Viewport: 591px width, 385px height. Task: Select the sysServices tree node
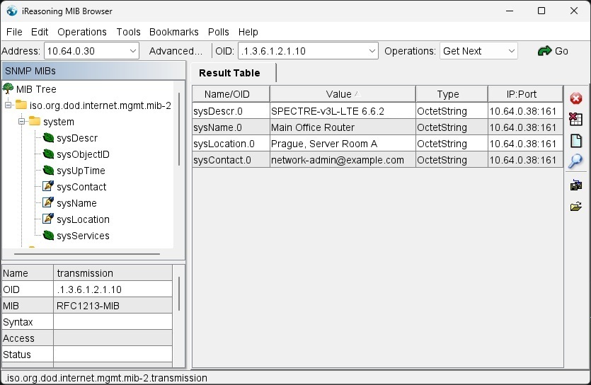pos(83,236)
